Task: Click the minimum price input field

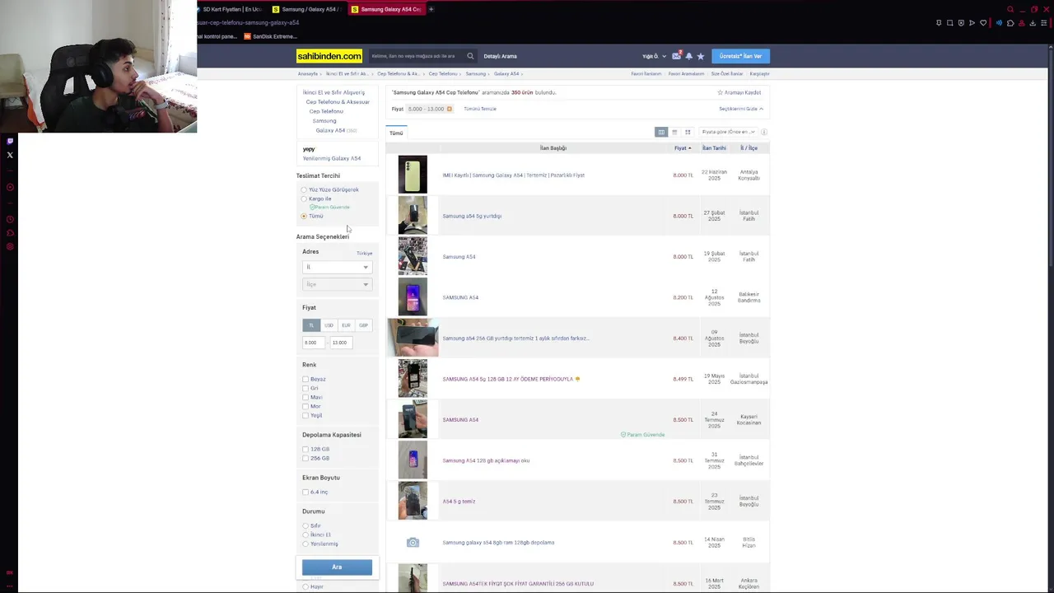Action: [313, 342]
